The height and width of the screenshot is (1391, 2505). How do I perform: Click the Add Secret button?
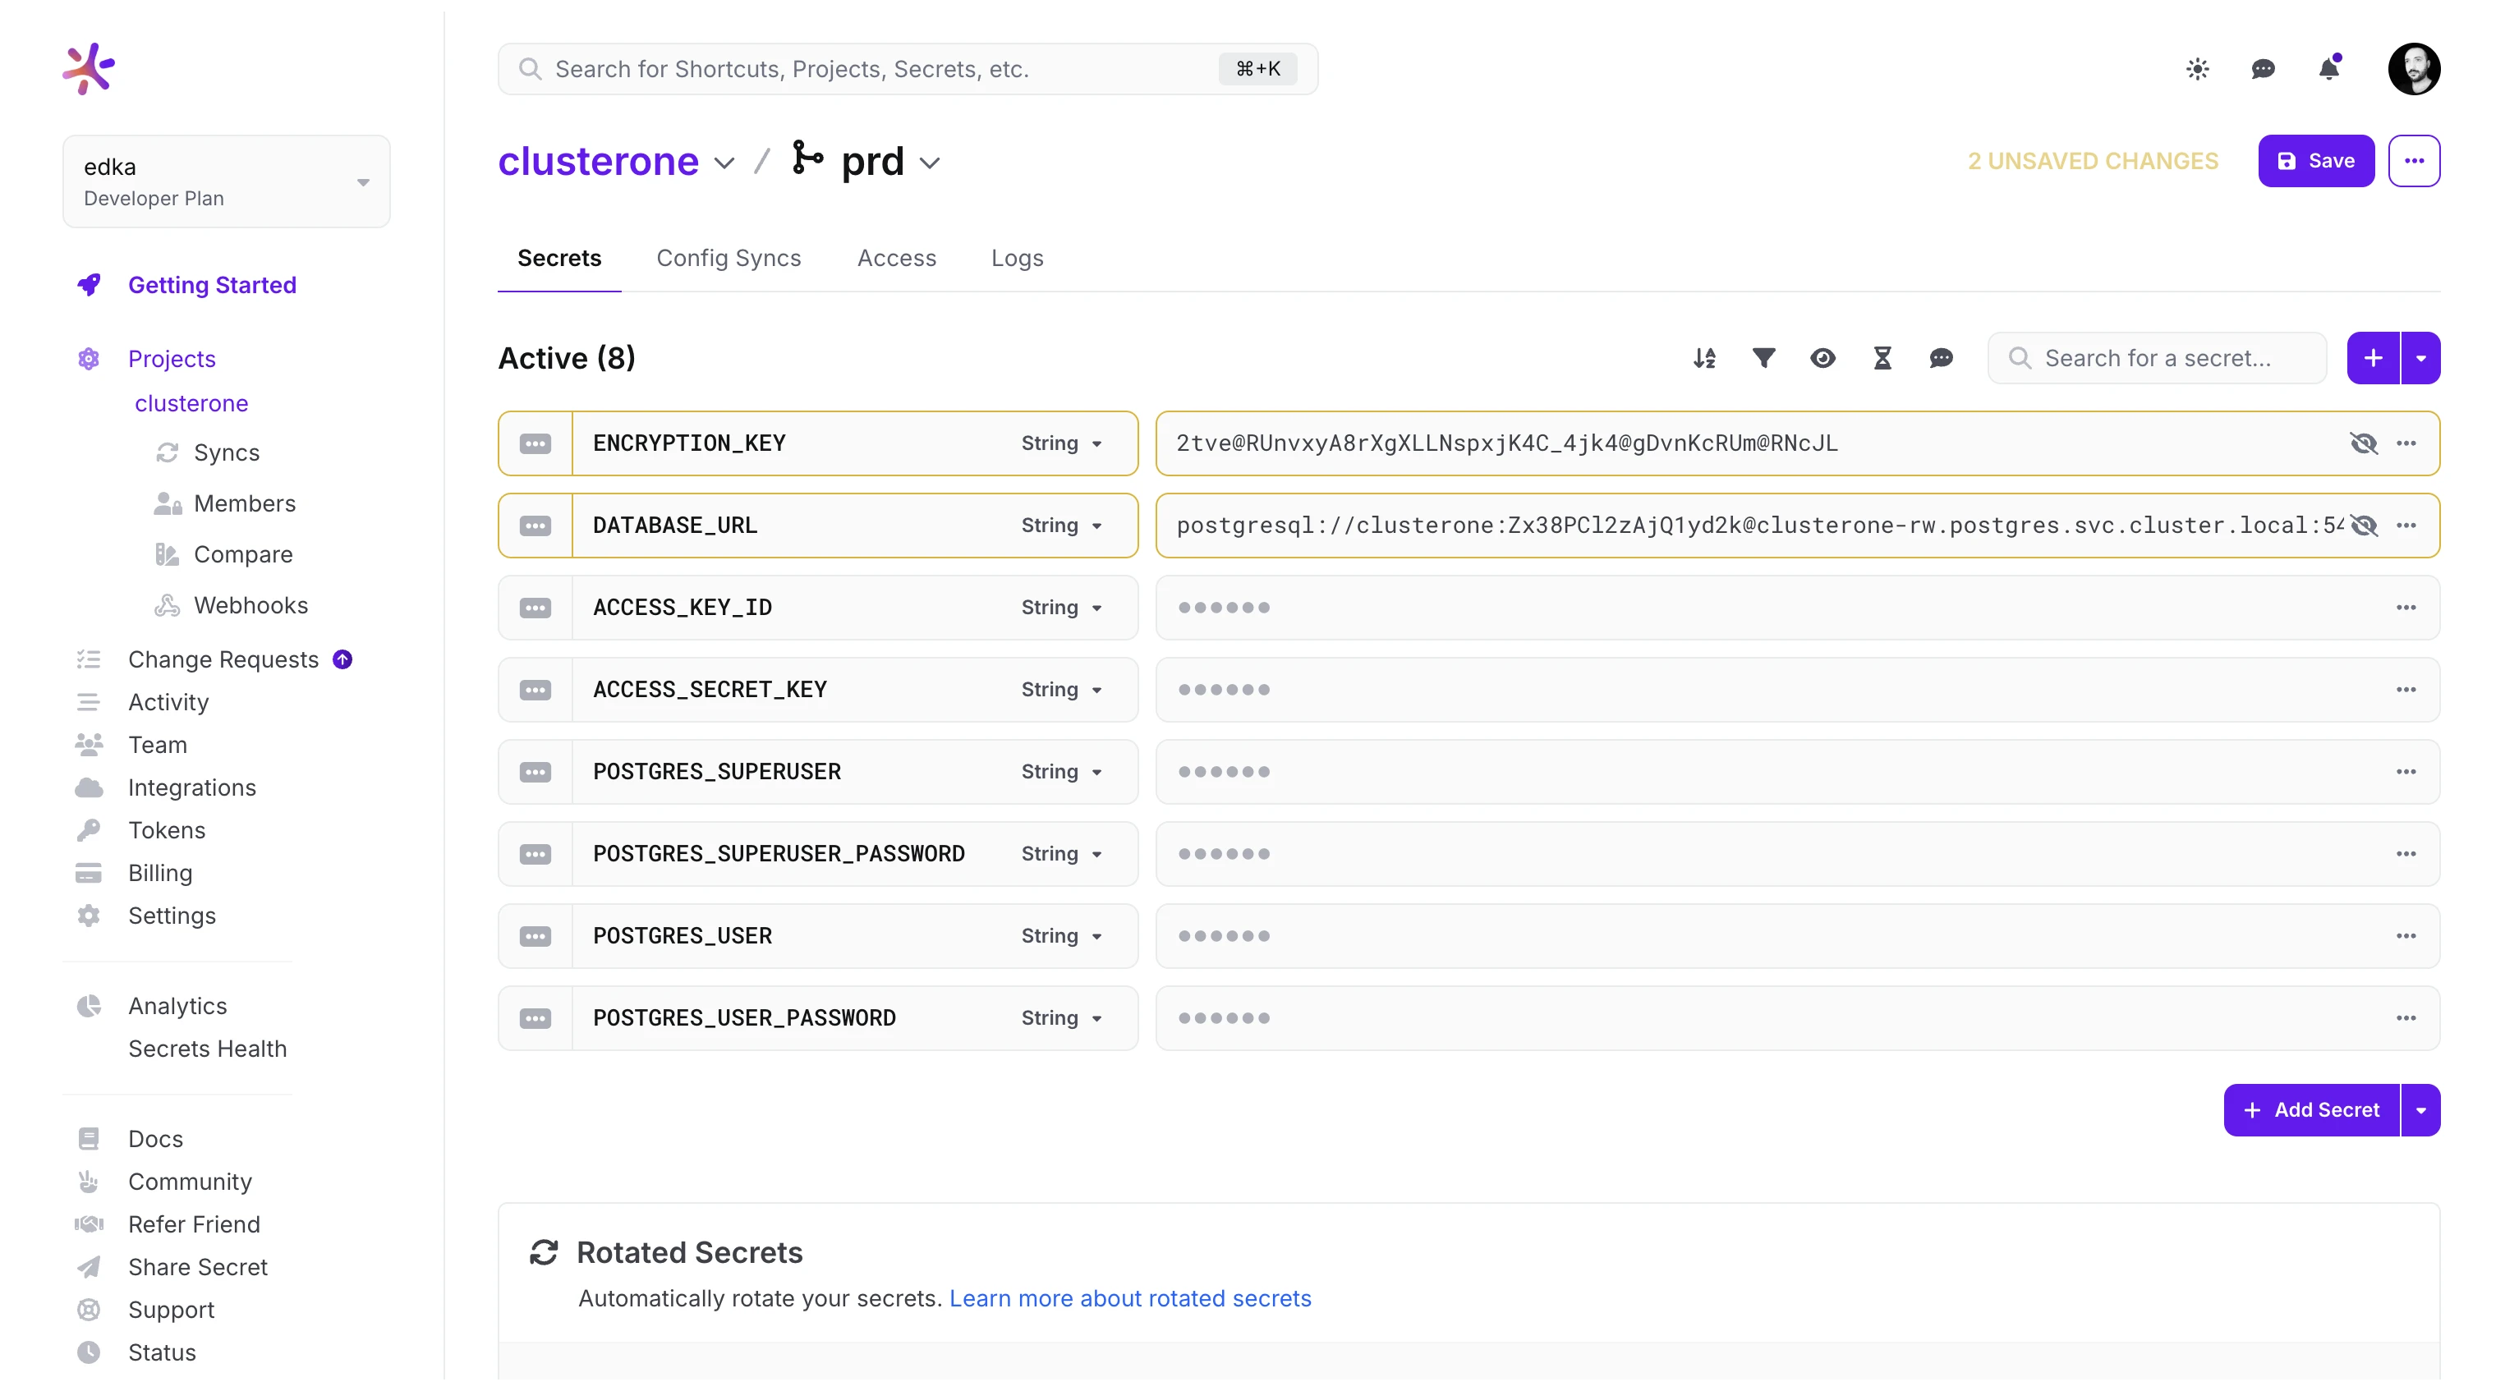(x=2310, y=1110)
